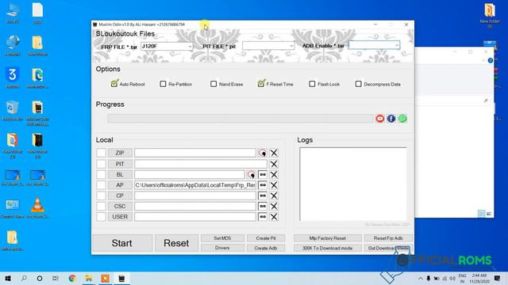The image size is (508, 285).
Task: Click the circular icon in ZIP row
Action: tap(262, 153)
